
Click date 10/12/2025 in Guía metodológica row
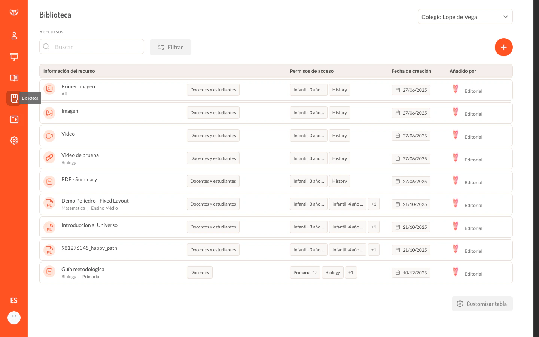pyautogui.click(x=411, y=273)
